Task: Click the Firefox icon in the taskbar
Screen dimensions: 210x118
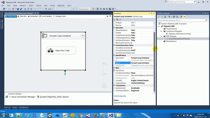Action: [x=95, y=115]
